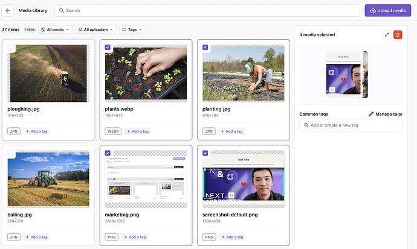Check the bailing.jpg checkbox
This screenshot has height=249, width=417.
click(x=10, y=153)
